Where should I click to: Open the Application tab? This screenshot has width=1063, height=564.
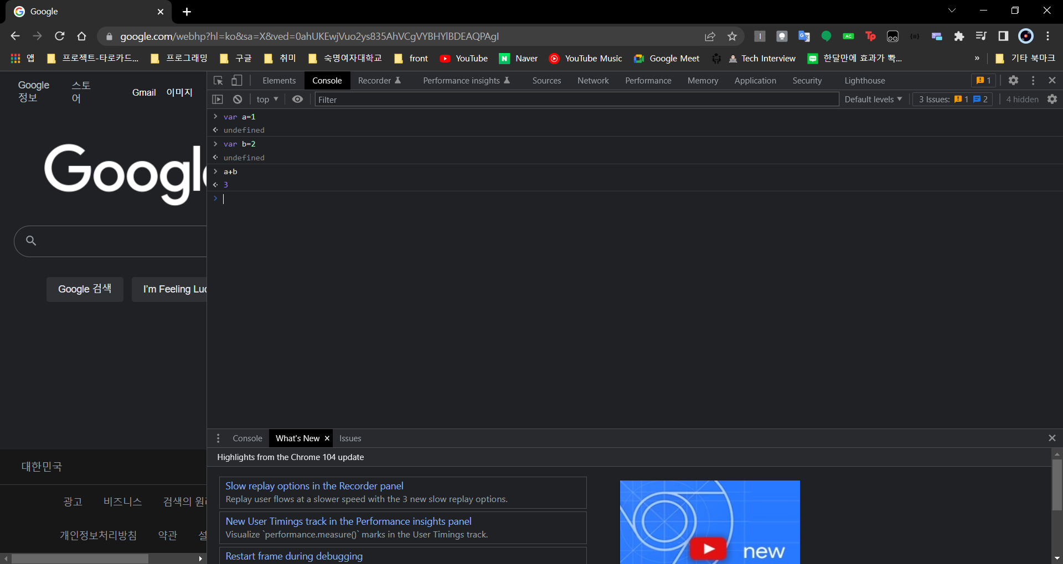point(755,81)
